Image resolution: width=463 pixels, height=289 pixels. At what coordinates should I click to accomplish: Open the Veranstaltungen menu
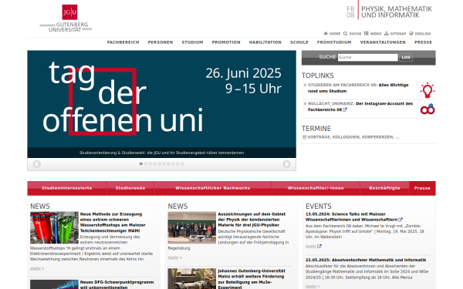pyautogui.click(x=383, y=42)
